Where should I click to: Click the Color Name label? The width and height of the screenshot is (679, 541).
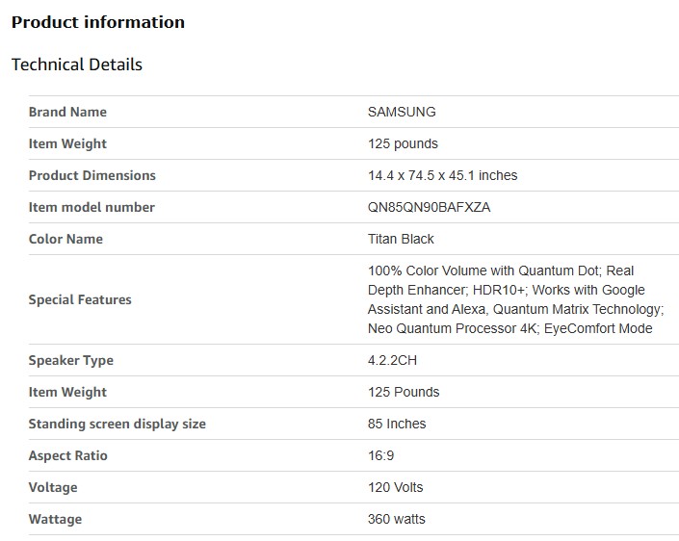point(65,239)
